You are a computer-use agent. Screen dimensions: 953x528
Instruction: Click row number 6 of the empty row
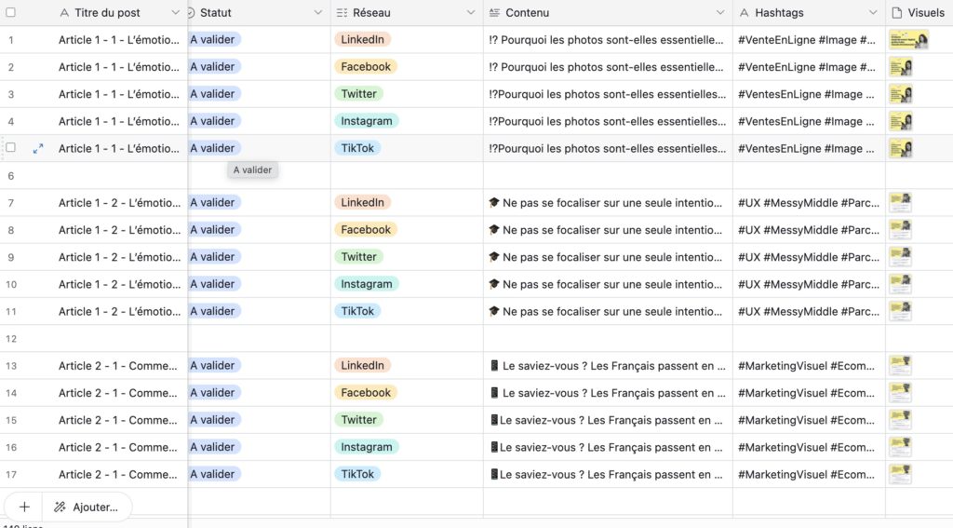point(11,176)
